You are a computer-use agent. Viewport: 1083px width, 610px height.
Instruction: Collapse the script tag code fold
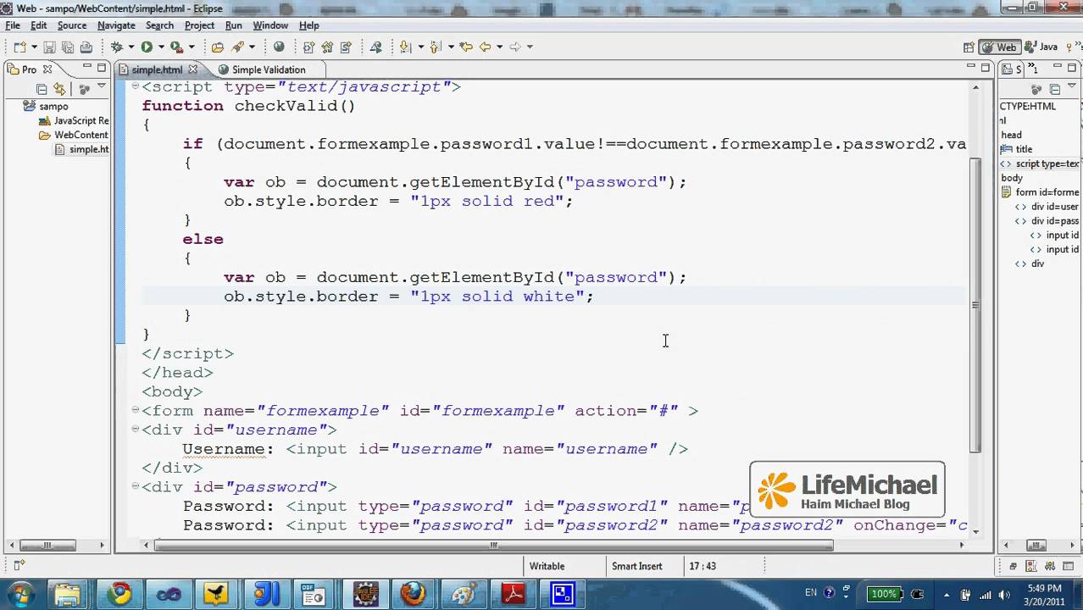pos(136,86)
